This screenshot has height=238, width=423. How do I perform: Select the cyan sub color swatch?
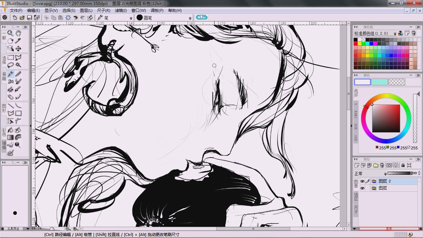(379, 82)
